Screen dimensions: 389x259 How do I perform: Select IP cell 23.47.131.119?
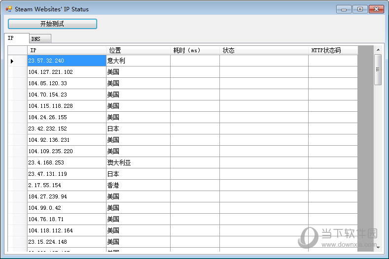click(67, 174)
